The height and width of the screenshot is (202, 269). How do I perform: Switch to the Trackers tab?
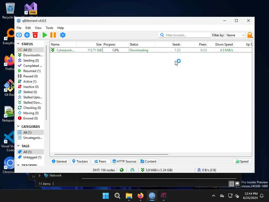pos(80,161)
